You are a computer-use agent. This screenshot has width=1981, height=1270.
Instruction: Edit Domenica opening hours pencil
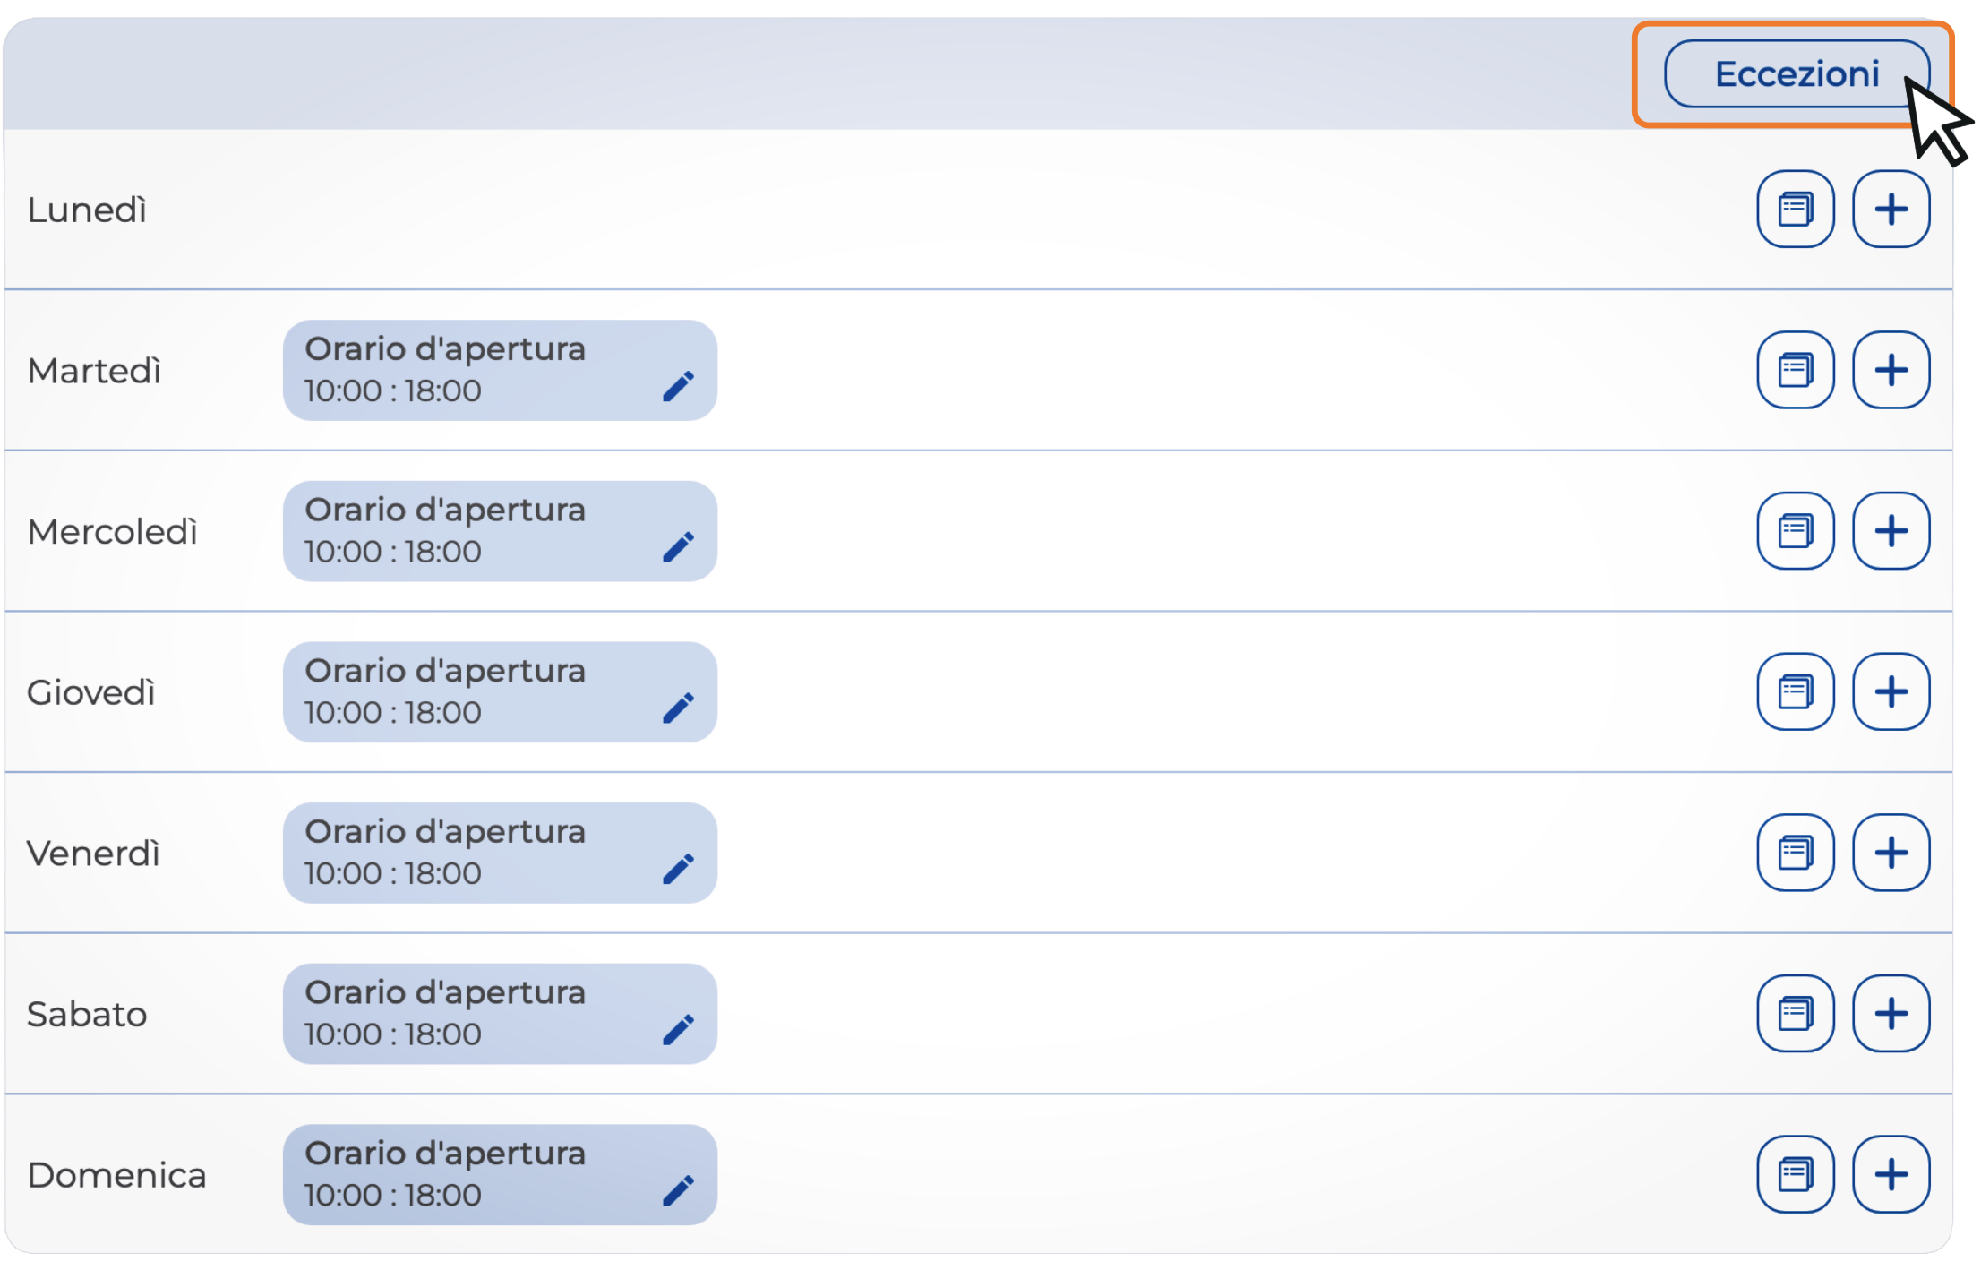pyautogui.click(x=678, y=1190)
